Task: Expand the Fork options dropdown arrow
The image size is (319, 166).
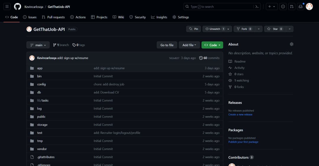Action: 259,29
